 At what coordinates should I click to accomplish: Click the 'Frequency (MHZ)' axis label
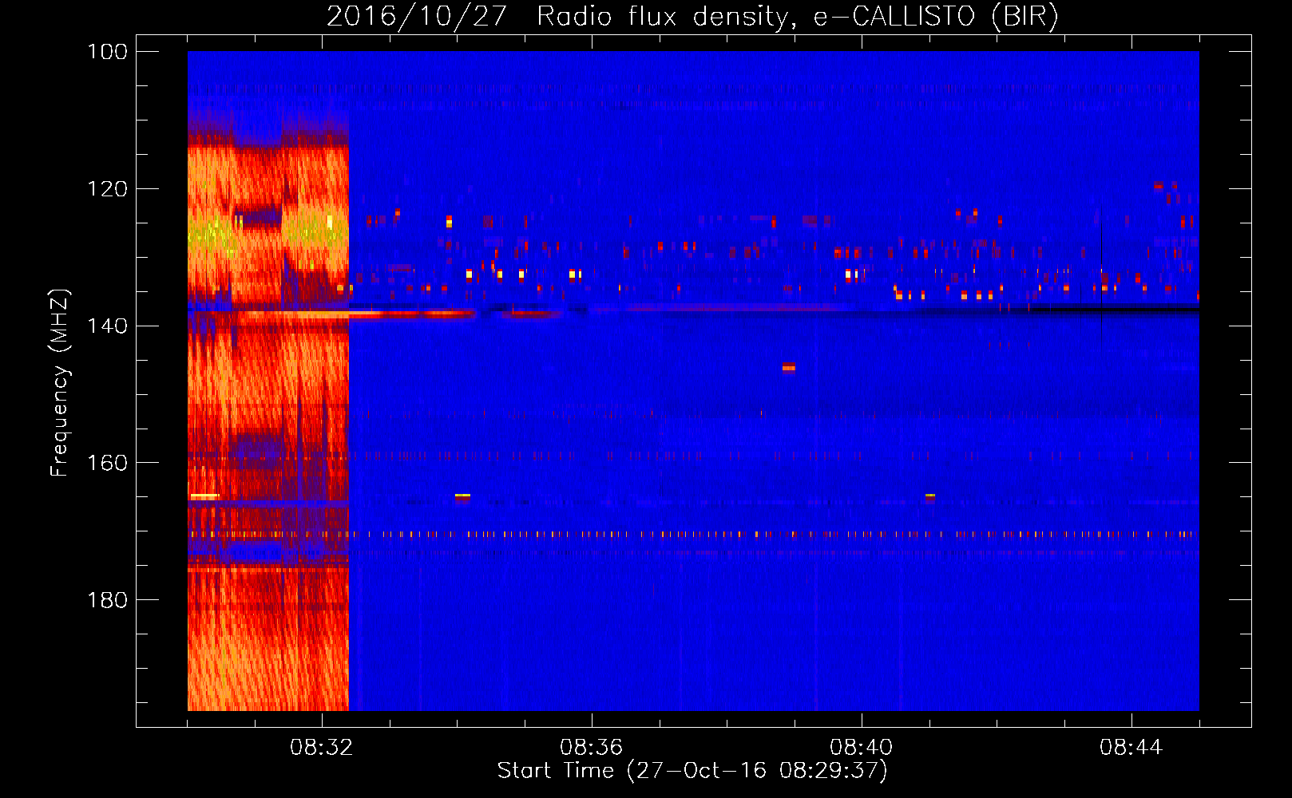(60, 383)
